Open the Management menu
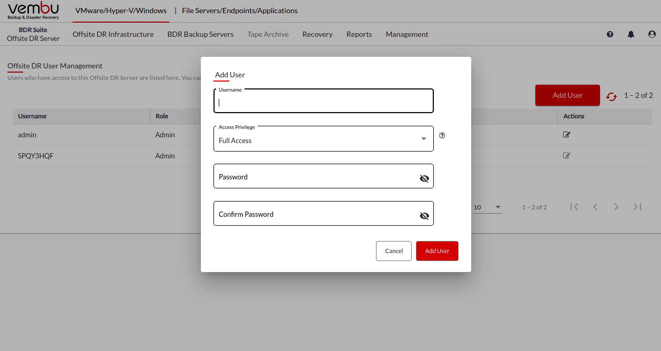 click(x=407, y=34)
